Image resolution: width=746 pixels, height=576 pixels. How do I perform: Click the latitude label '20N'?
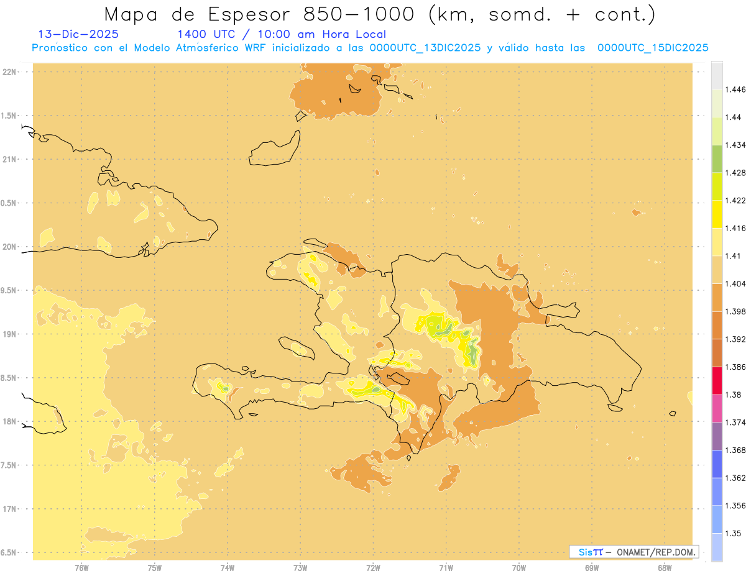pyautogui.click(x=9, y=247)
